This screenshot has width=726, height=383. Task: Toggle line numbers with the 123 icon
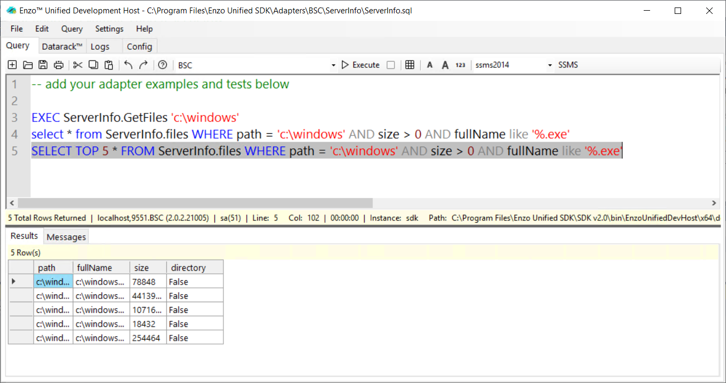pos(460,65)
